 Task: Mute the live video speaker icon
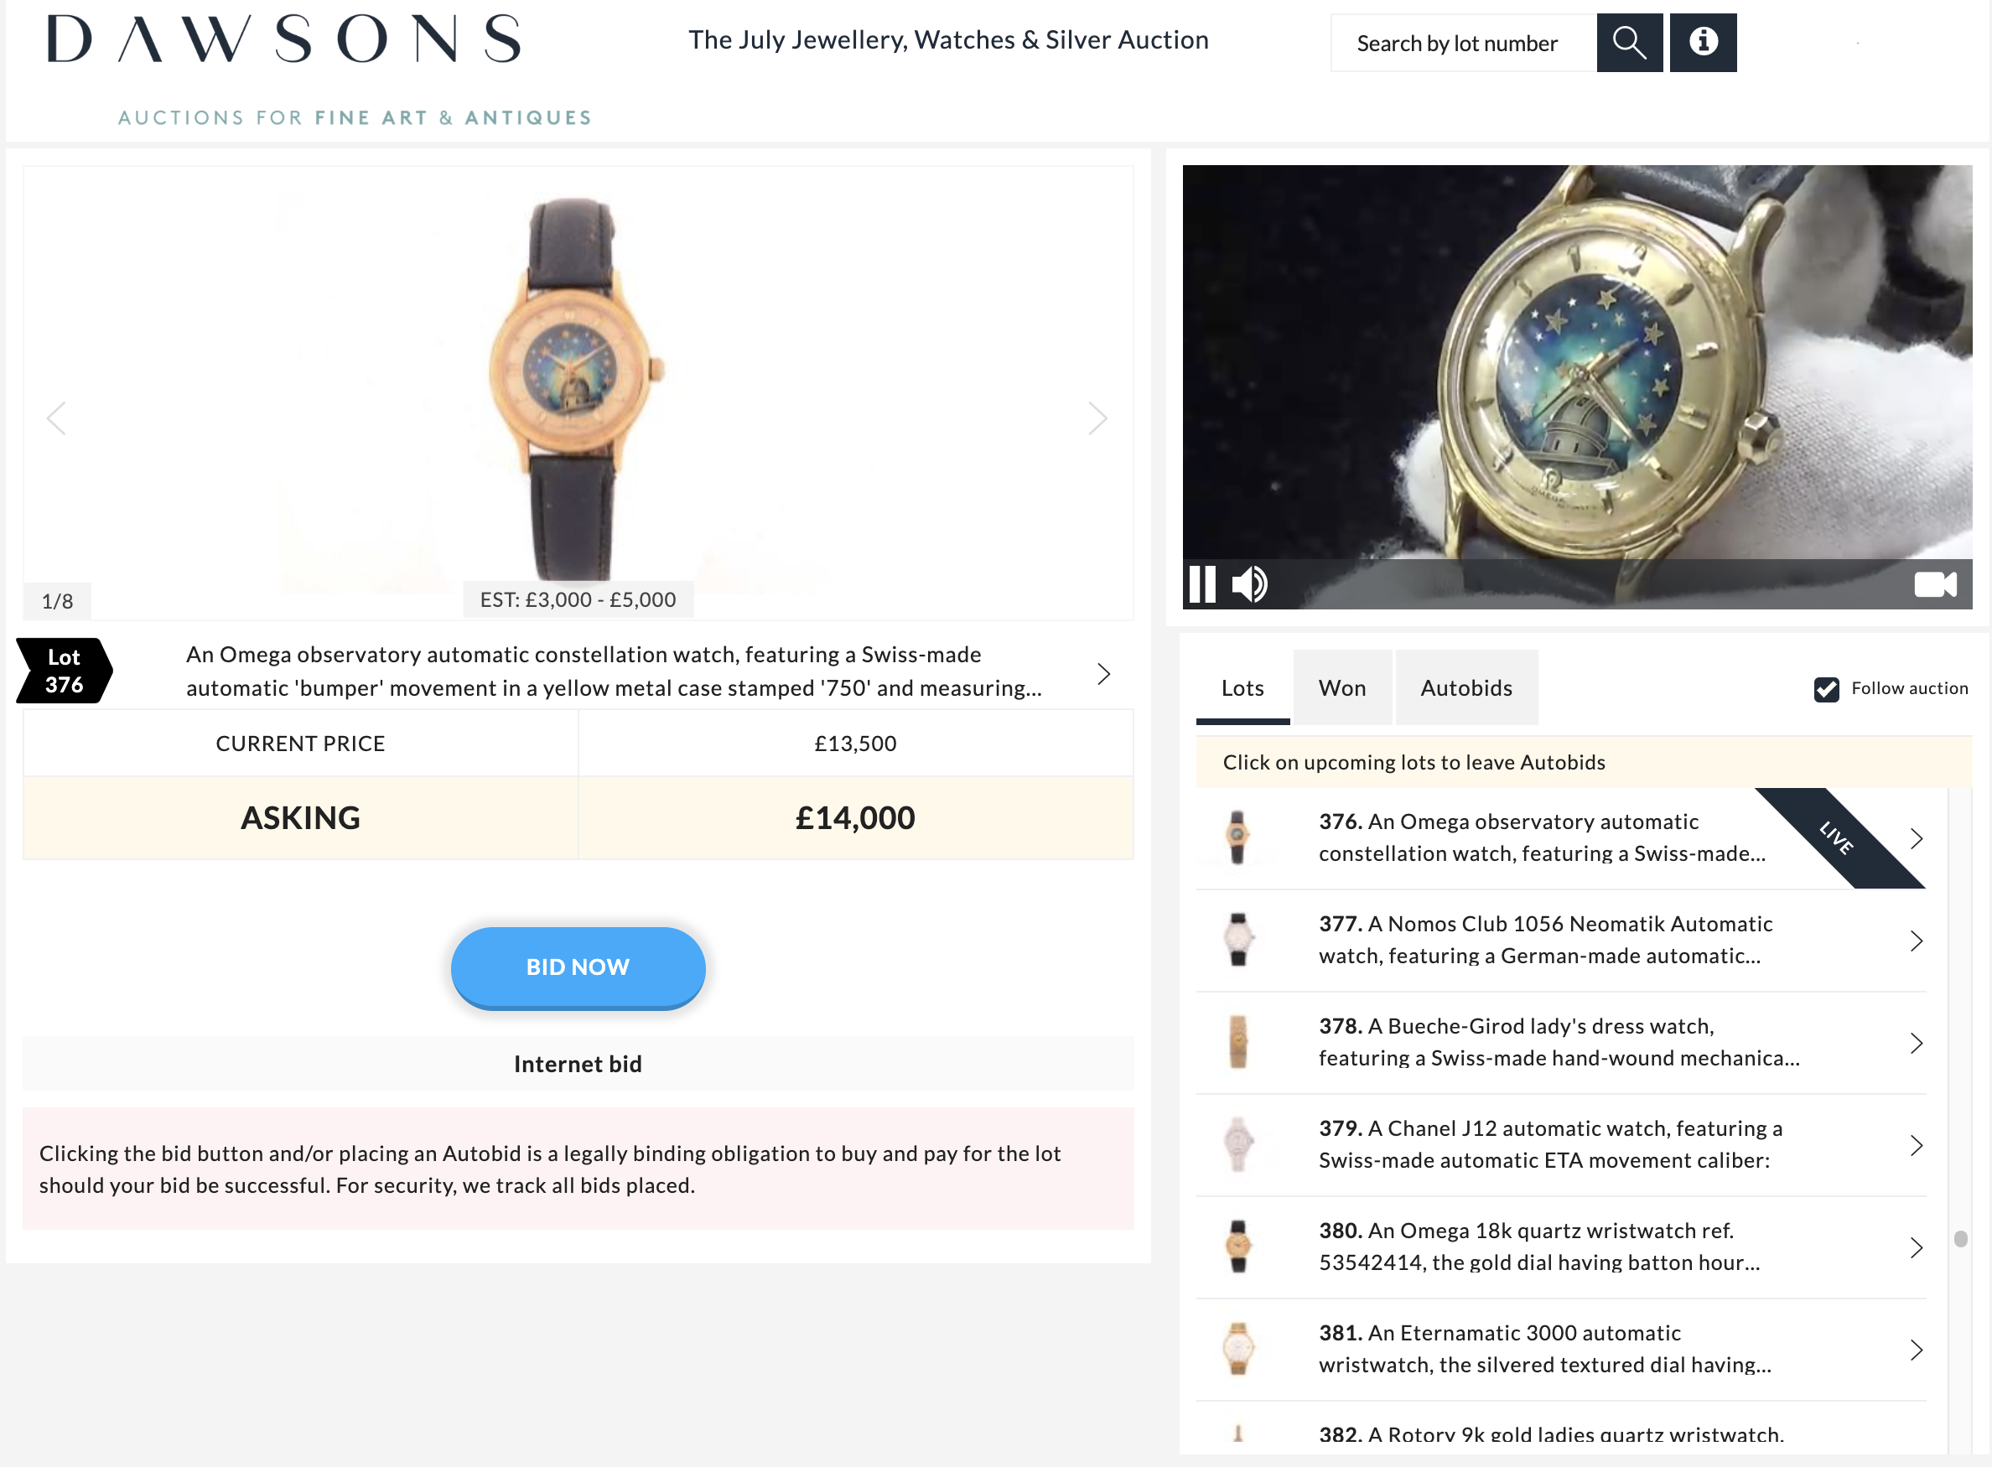[1249, 584]
